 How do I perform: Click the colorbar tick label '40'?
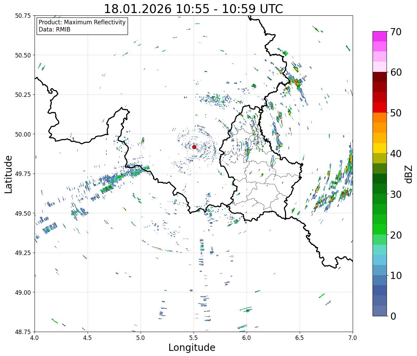point(395,154)
